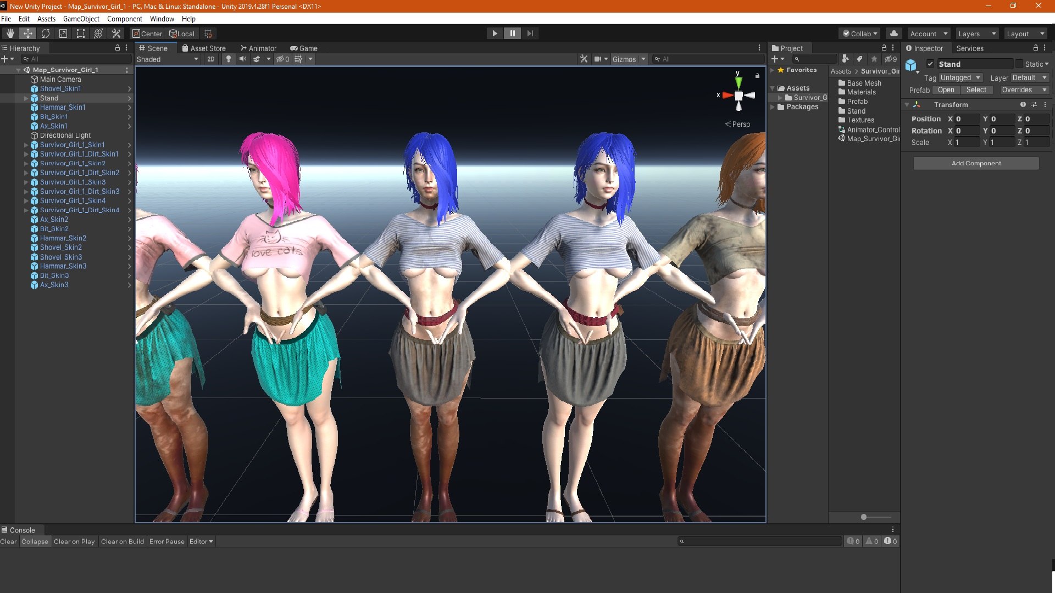This screenshot has width=1055, height=593.
Task: Click the Pause button
Action: 512,33
